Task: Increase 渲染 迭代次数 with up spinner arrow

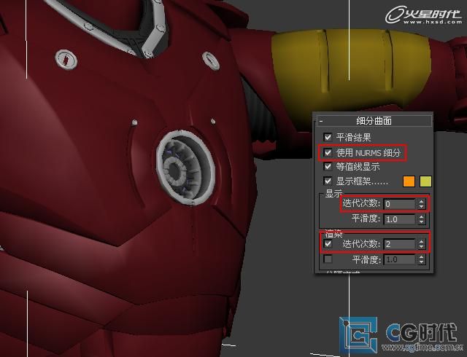Action: [421, 242]
